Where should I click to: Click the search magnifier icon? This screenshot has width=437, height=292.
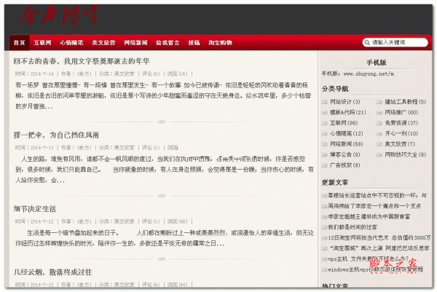[367, 43]
